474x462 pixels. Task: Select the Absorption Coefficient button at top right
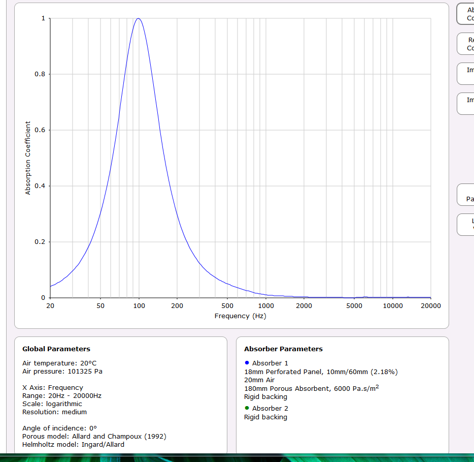[x=467, y=14]
